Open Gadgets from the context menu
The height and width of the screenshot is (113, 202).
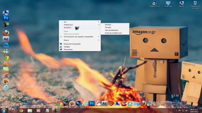pos(80,47)
